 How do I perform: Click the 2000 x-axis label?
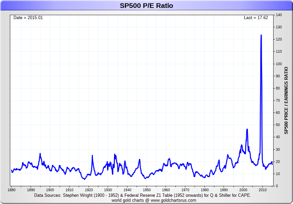(243, 190)
